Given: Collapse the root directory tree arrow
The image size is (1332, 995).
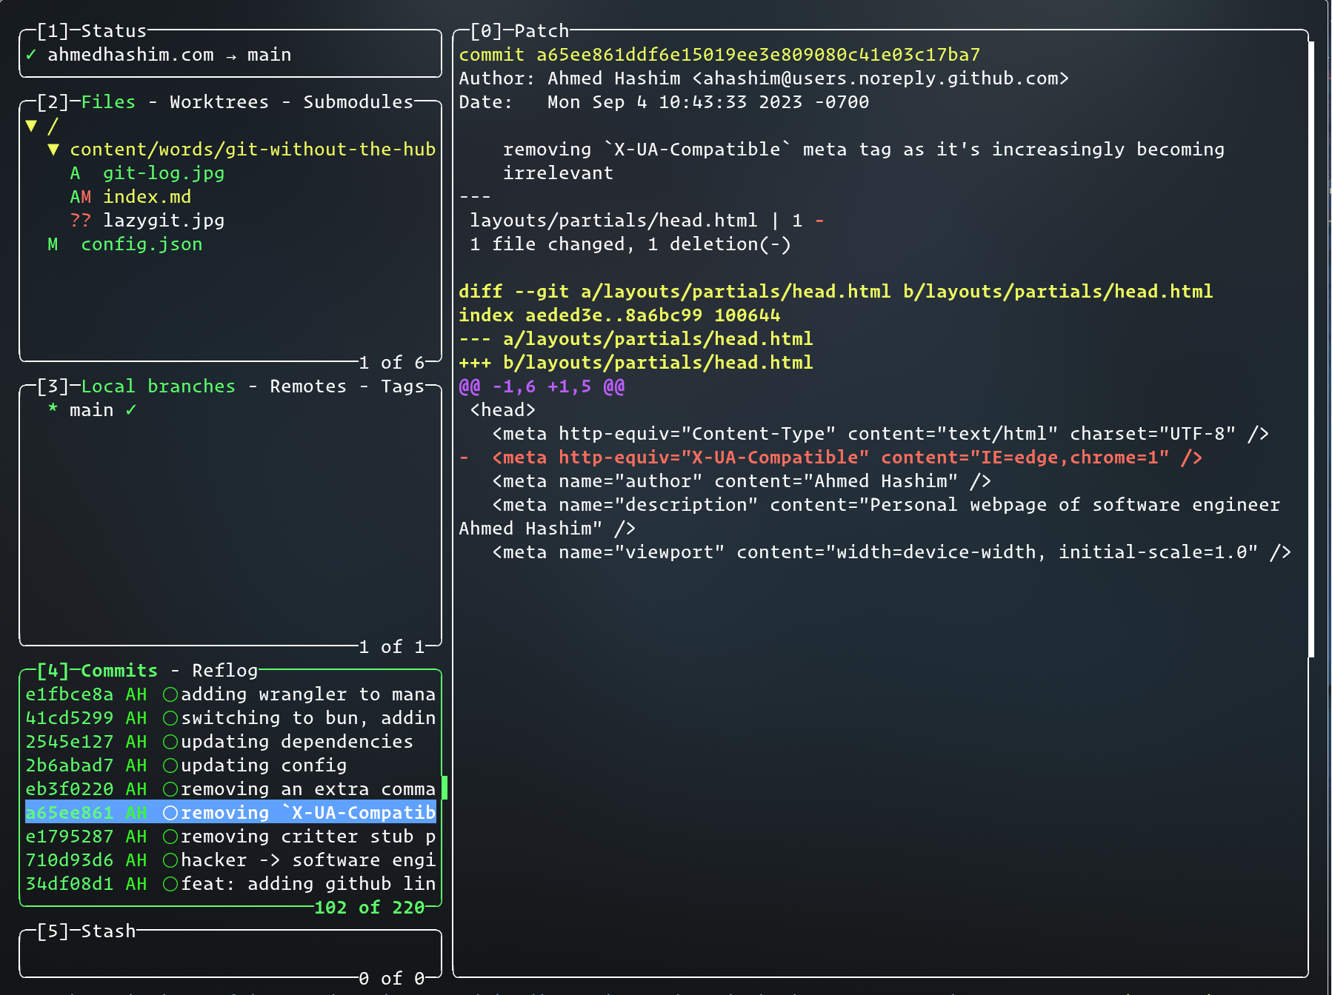Looking at the screenshot, I should [31, 126].
